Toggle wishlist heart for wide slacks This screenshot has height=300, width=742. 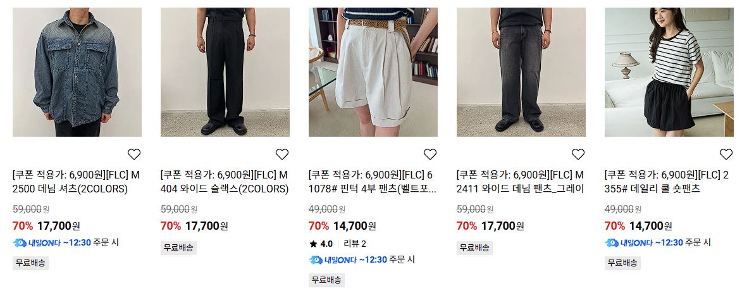click(x=282, y=154)
